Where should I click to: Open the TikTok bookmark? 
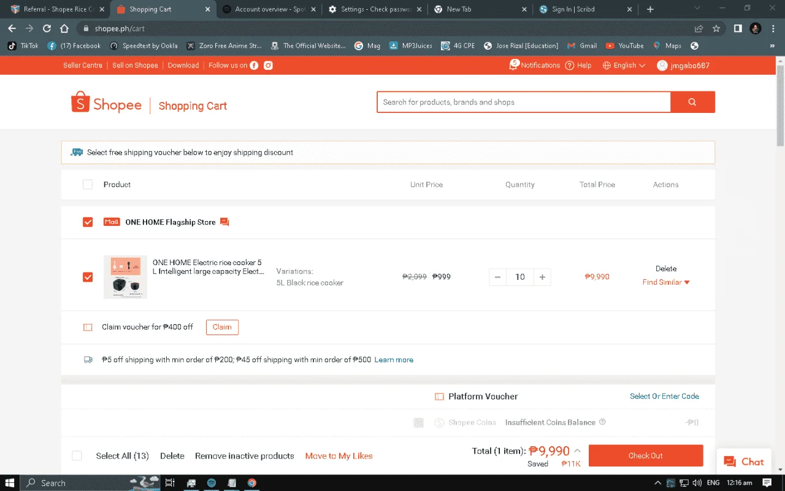(23, 45)
